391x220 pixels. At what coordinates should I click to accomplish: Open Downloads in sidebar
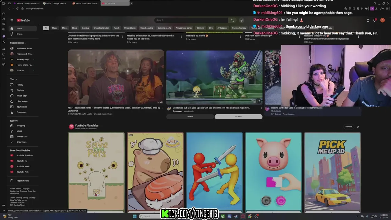[23, 112]
